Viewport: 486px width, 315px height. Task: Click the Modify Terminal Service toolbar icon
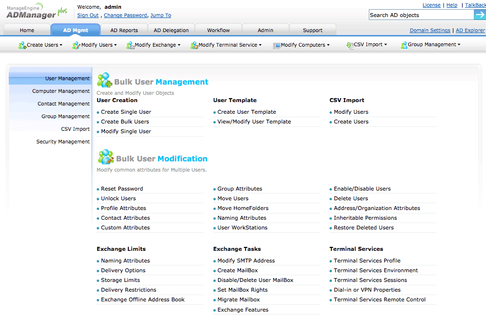194,45
